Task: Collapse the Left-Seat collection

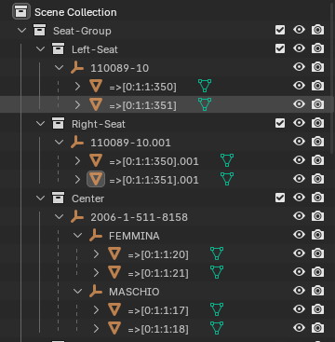Action: (x=40, y=49)
